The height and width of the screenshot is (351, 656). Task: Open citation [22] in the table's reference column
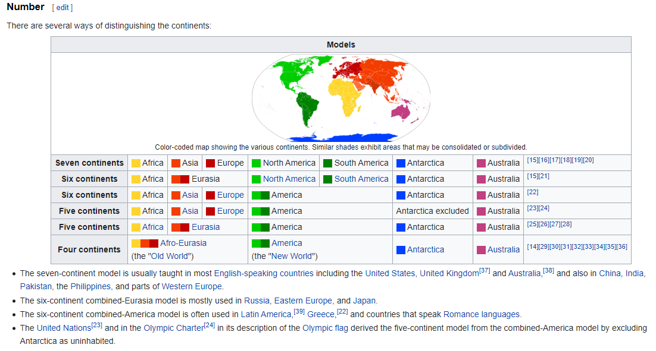(533, 192)
